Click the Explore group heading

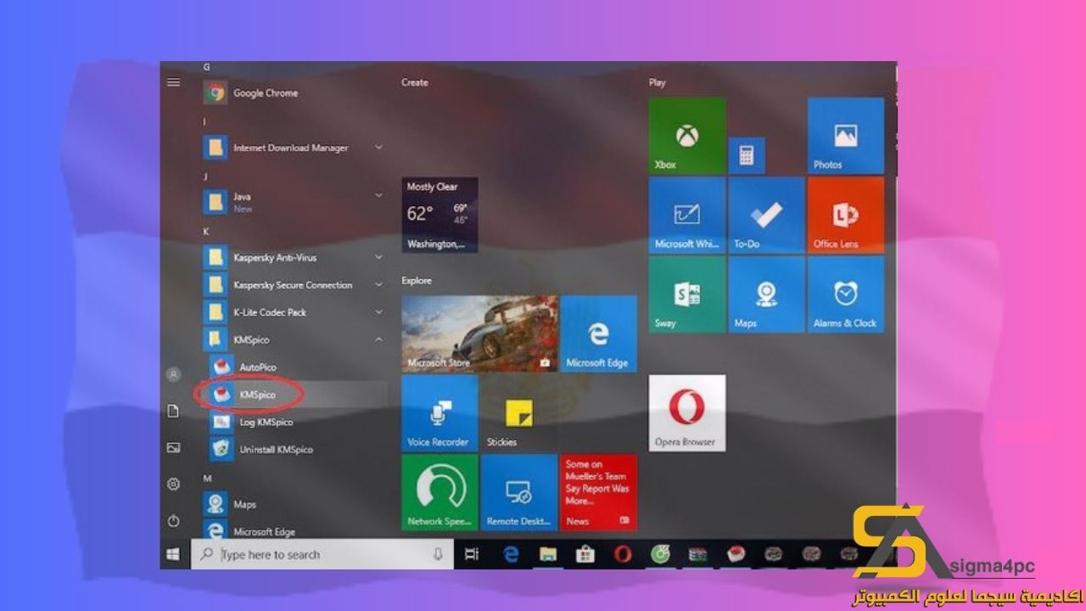(x=417, y=280)
